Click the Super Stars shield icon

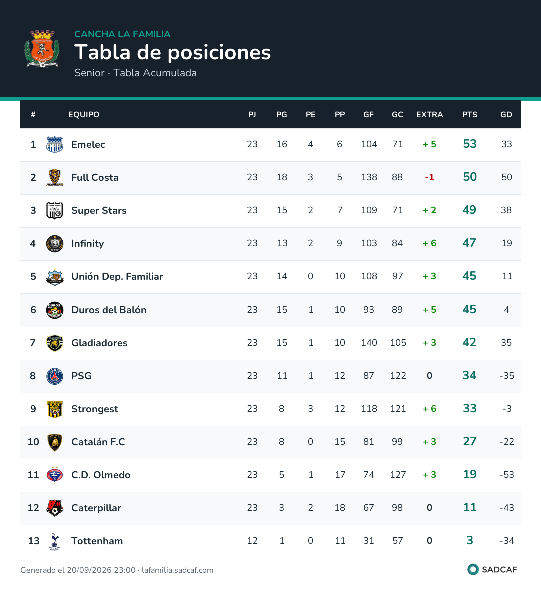[x=55, y=210]
